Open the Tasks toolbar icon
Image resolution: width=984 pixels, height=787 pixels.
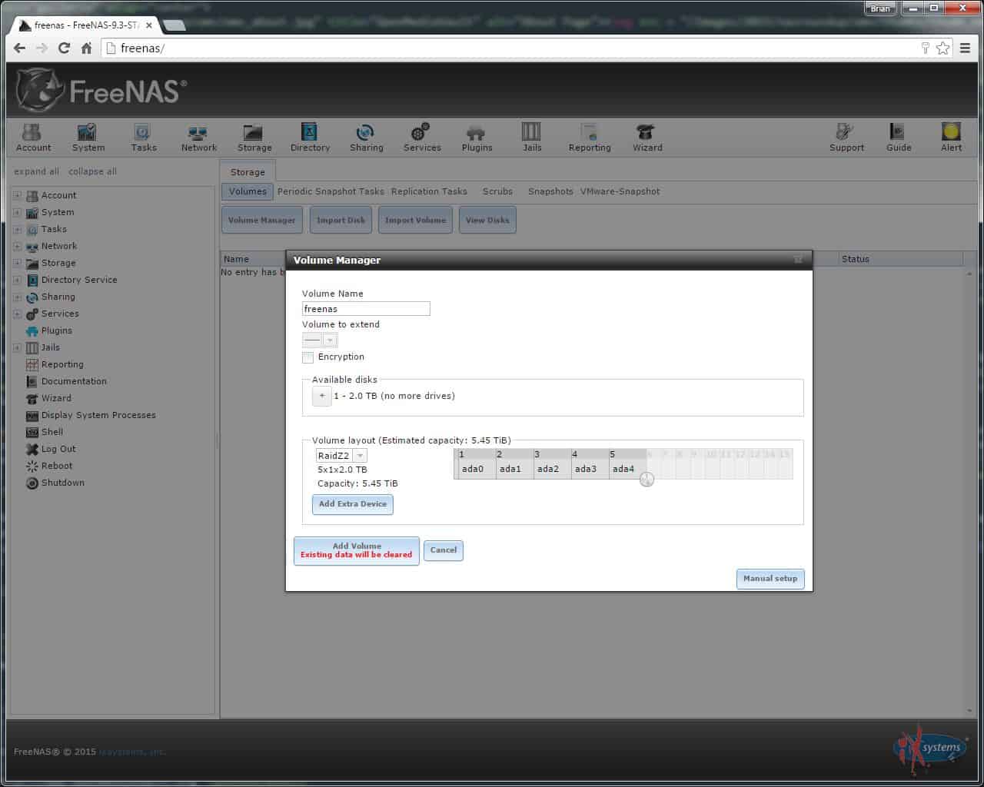143,138
